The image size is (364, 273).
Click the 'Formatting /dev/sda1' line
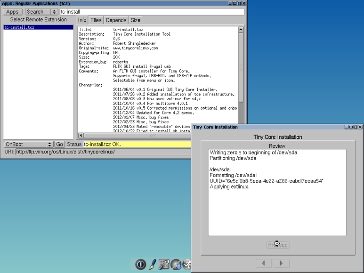pos(234,176)
